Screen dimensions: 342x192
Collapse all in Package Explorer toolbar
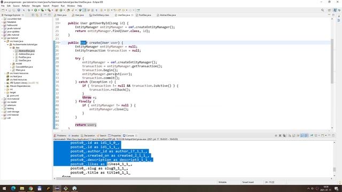33,15
